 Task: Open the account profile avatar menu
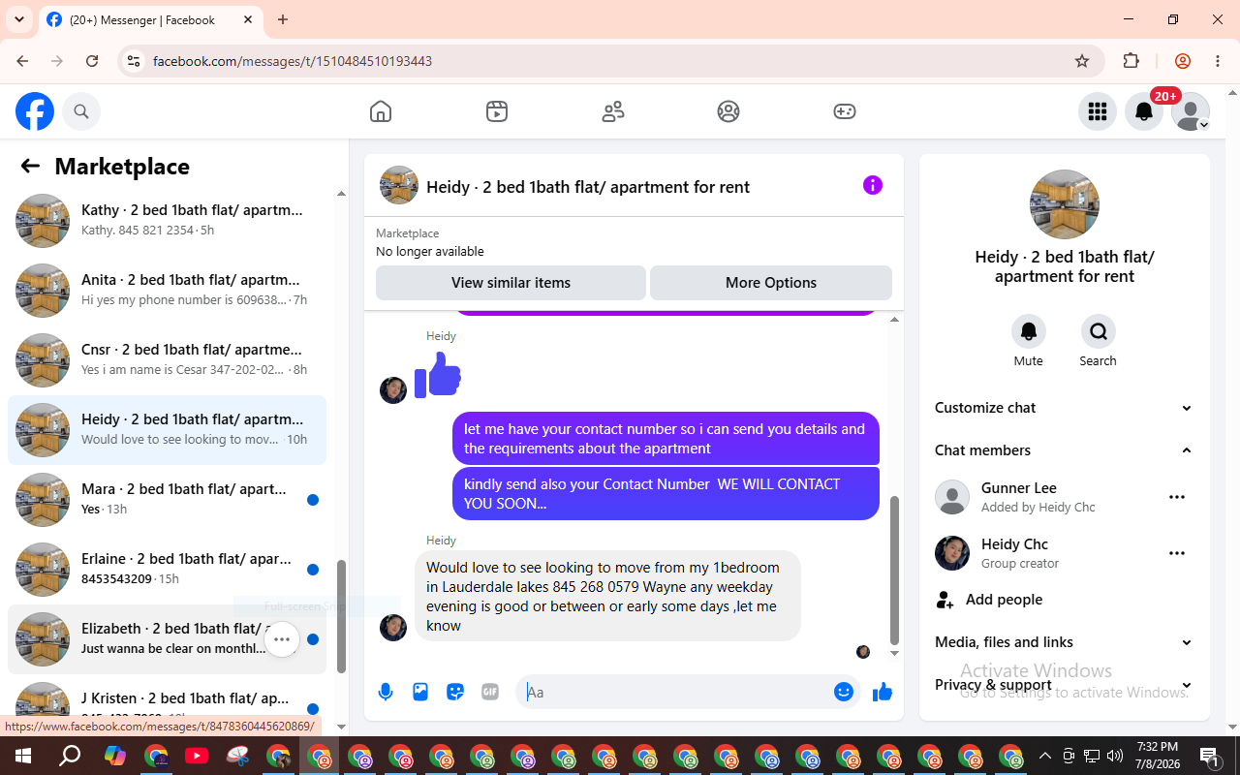click(x=1191, y=111)
